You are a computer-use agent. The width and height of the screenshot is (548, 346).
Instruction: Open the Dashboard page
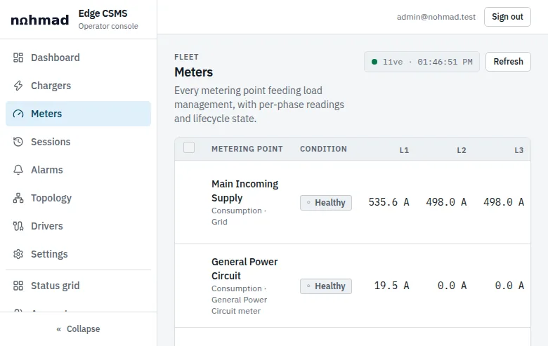click(x=78, y=58)
